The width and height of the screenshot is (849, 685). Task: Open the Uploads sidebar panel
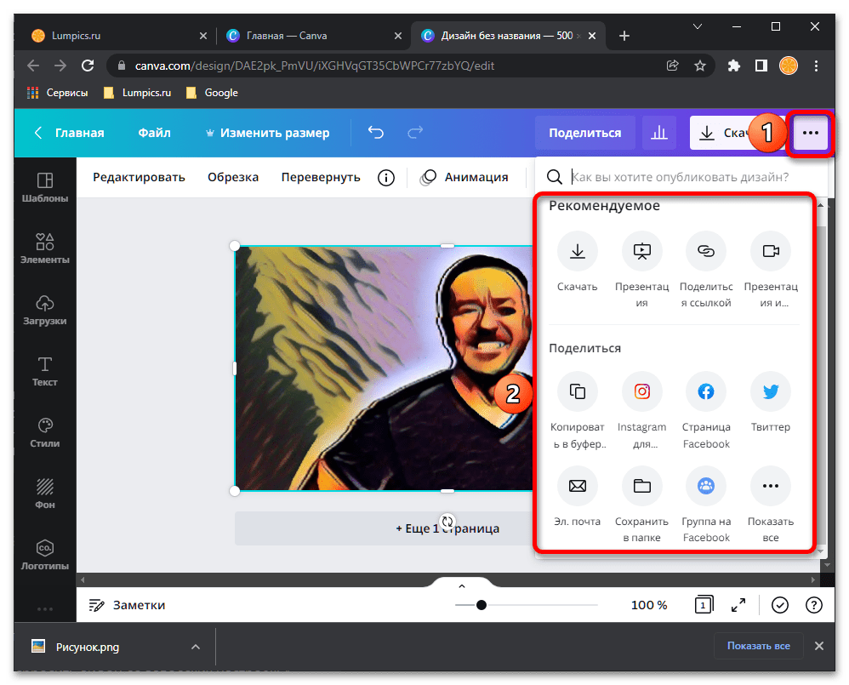45,311
